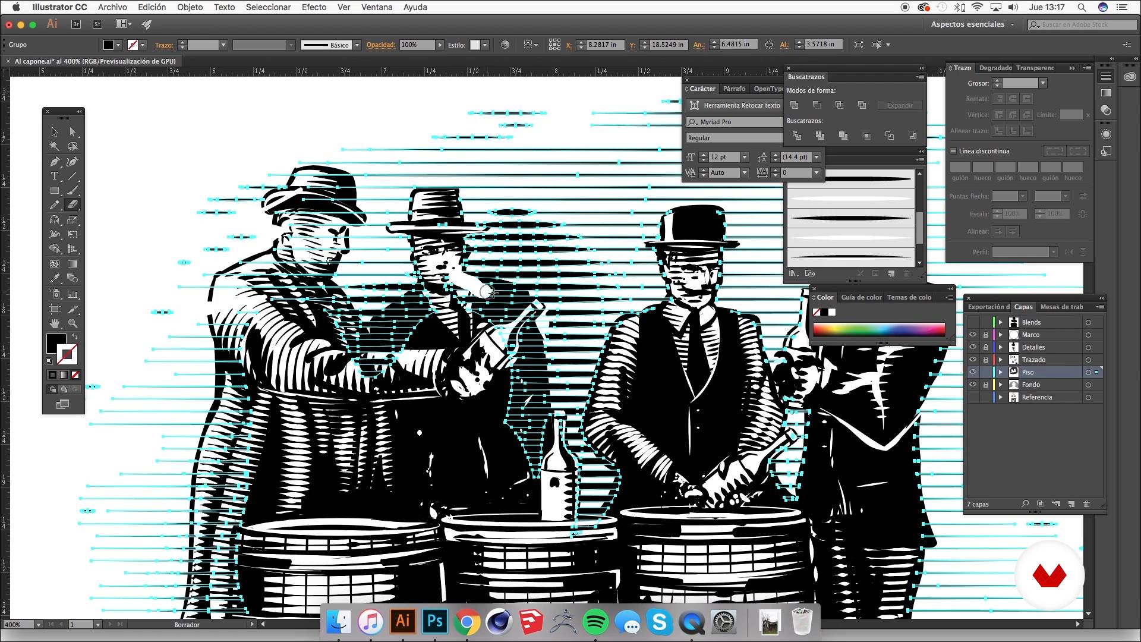Open Bridge from the Br icon
Screen dimensions: 1141x642
(76, 24)
